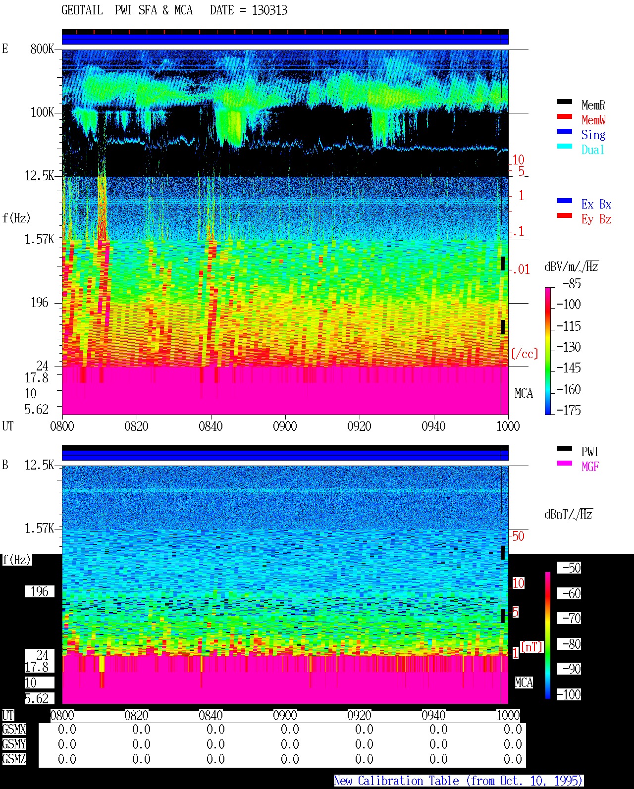Click the magenta MGF legend swatch
The width and height of the screenshot is (634, 789).
coord(565,463)
